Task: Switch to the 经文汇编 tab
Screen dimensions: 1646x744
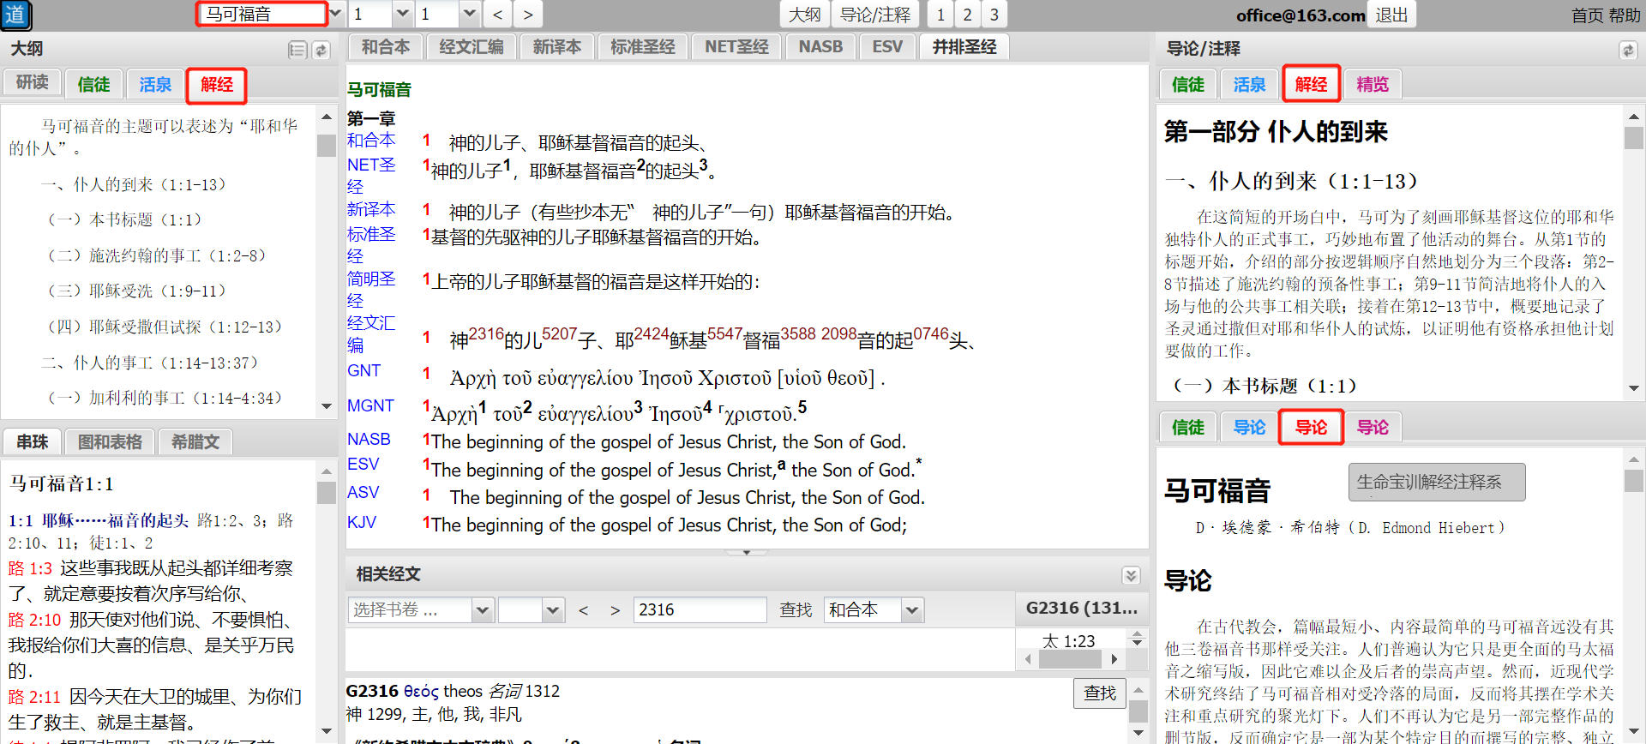Action: click(x=471, y=47)
